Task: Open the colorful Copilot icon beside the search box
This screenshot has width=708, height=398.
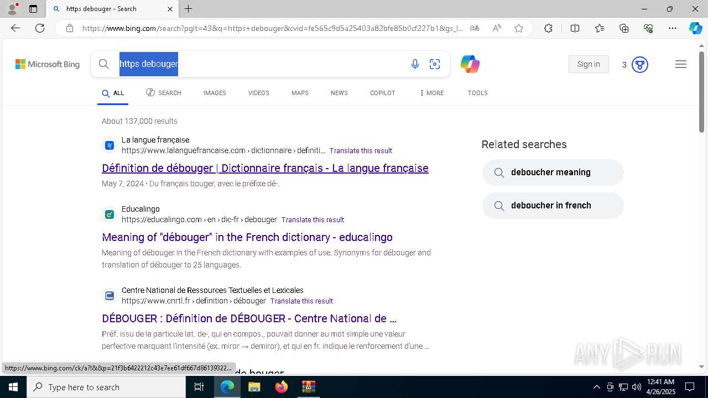Action: click(470, 64)
